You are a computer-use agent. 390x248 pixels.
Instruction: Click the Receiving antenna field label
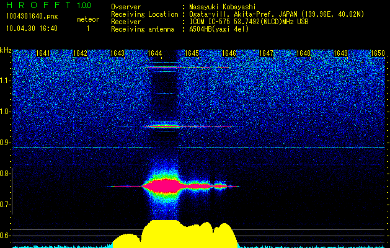point(143,29)
